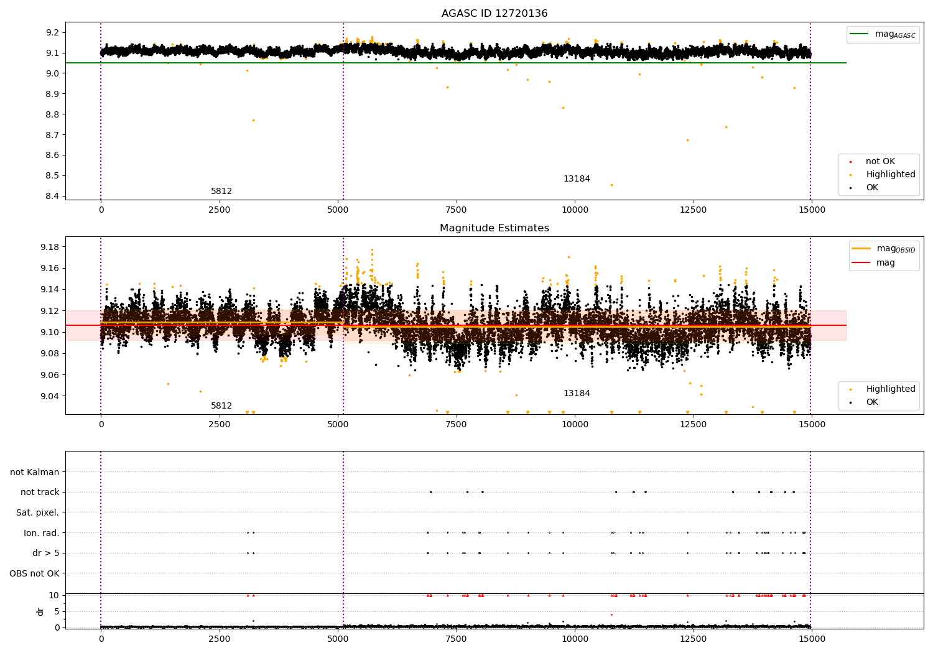Click the 7500 tick on top x-axis
The image size is (933, 653).
tap(457, 210)
